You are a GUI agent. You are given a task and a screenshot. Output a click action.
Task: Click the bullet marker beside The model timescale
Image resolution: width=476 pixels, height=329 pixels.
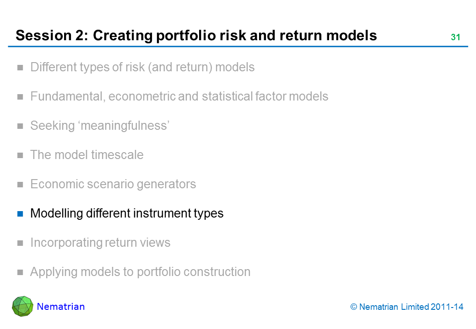click(x=20, y=156)
